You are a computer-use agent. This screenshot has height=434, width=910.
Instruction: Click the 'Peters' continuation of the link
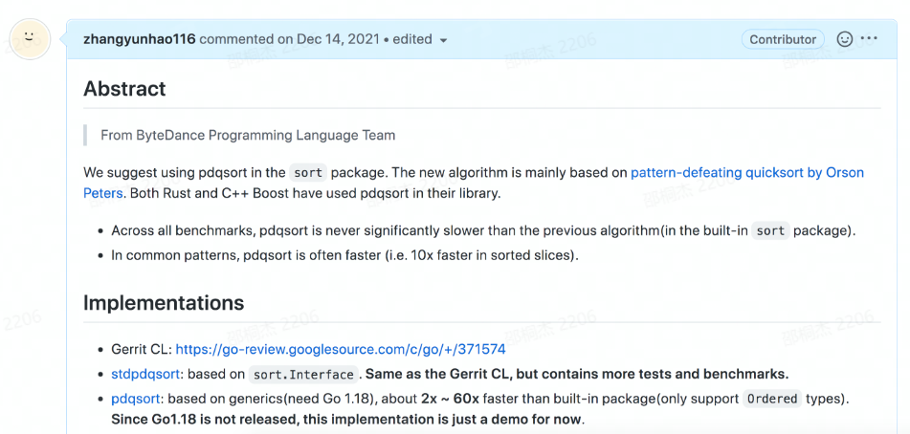[103, 193]
